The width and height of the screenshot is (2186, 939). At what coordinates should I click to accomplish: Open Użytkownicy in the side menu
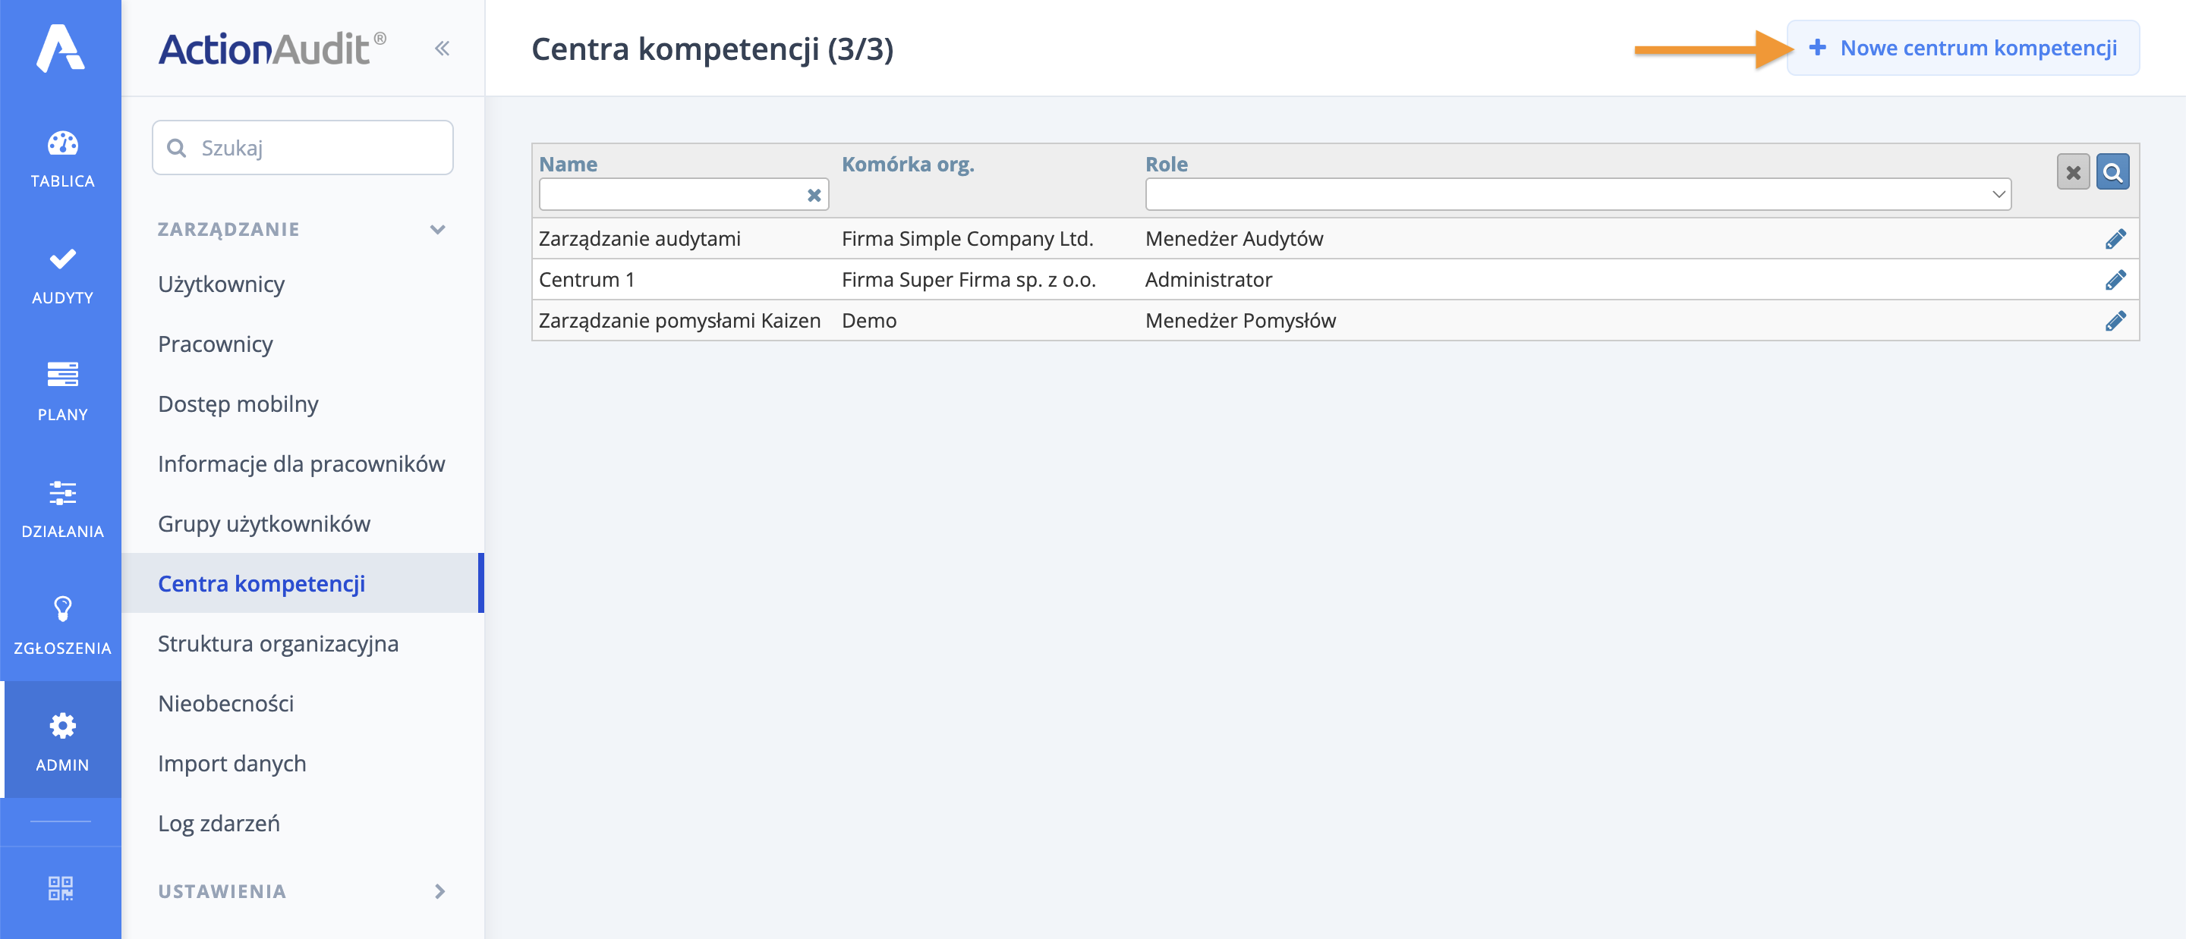[222, 284]
